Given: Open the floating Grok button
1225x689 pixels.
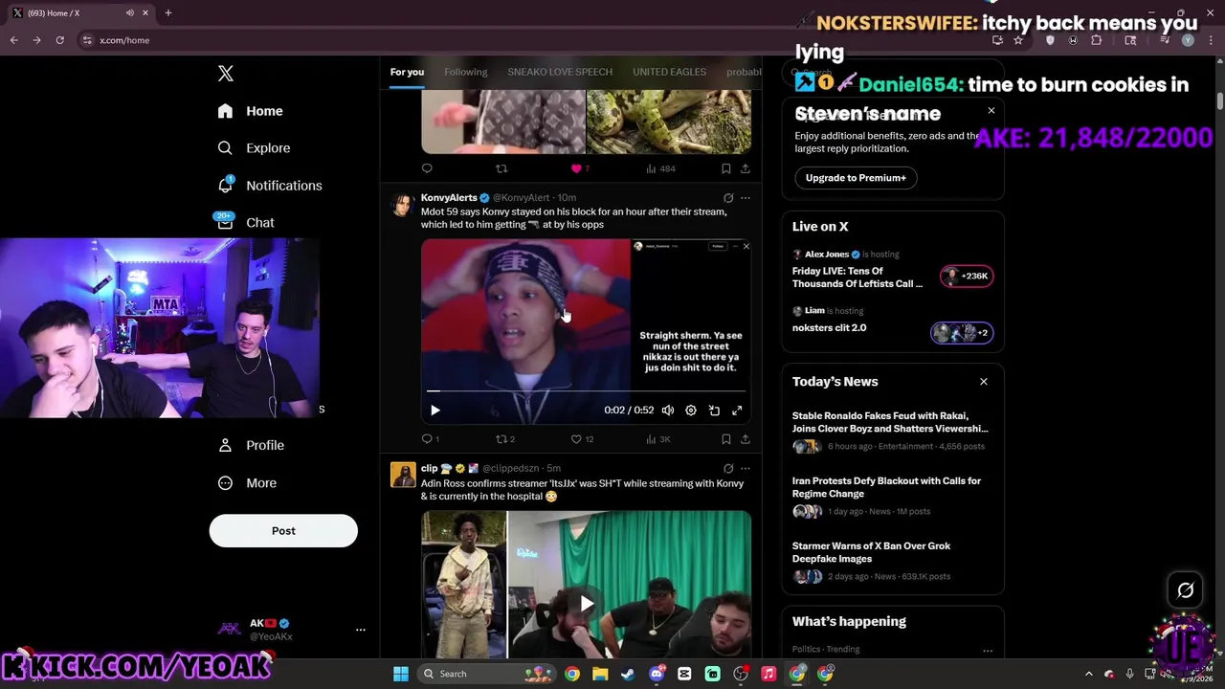Looking at the screenshot, I should 1186,590.
